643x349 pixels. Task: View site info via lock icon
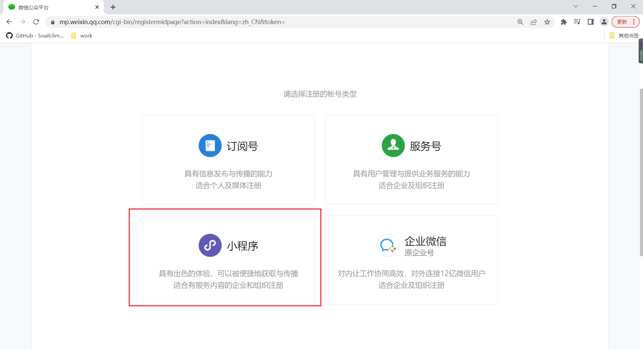click(x=53, y=22)
